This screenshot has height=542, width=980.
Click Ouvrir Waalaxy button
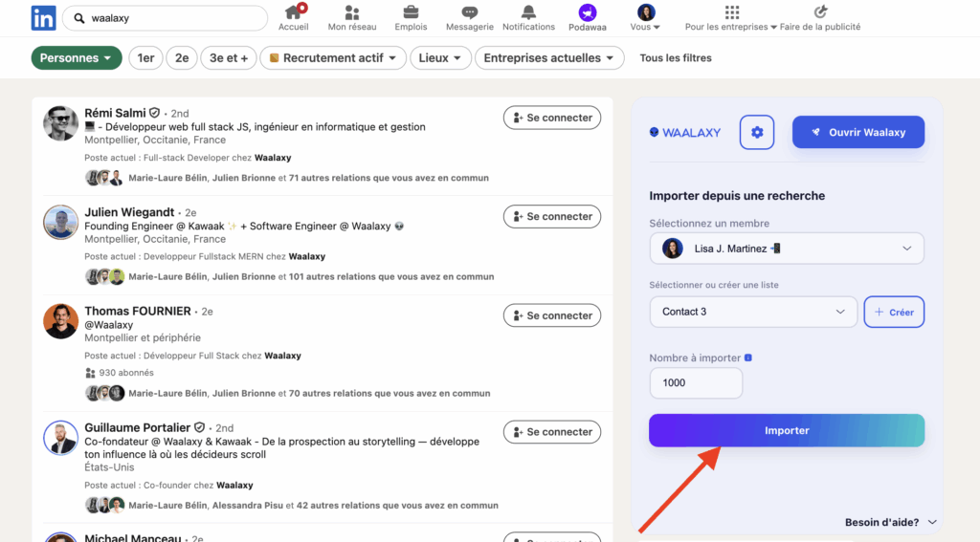coord(858,132)
